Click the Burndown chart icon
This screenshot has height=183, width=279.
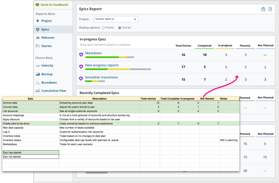coord(38,83)
